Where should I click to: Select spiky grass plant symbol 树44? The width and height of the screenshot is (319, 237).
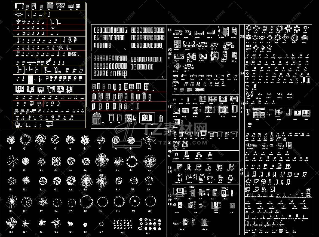point(56,223)
